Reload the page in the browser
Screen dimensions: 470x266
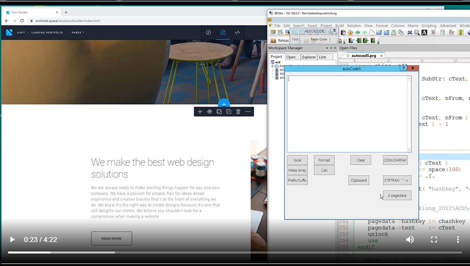point(22,20)
